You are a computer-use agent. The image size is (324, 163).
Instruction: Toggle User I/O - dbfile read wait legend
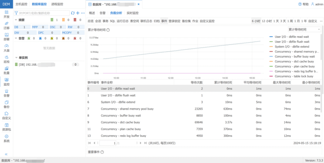292,37
